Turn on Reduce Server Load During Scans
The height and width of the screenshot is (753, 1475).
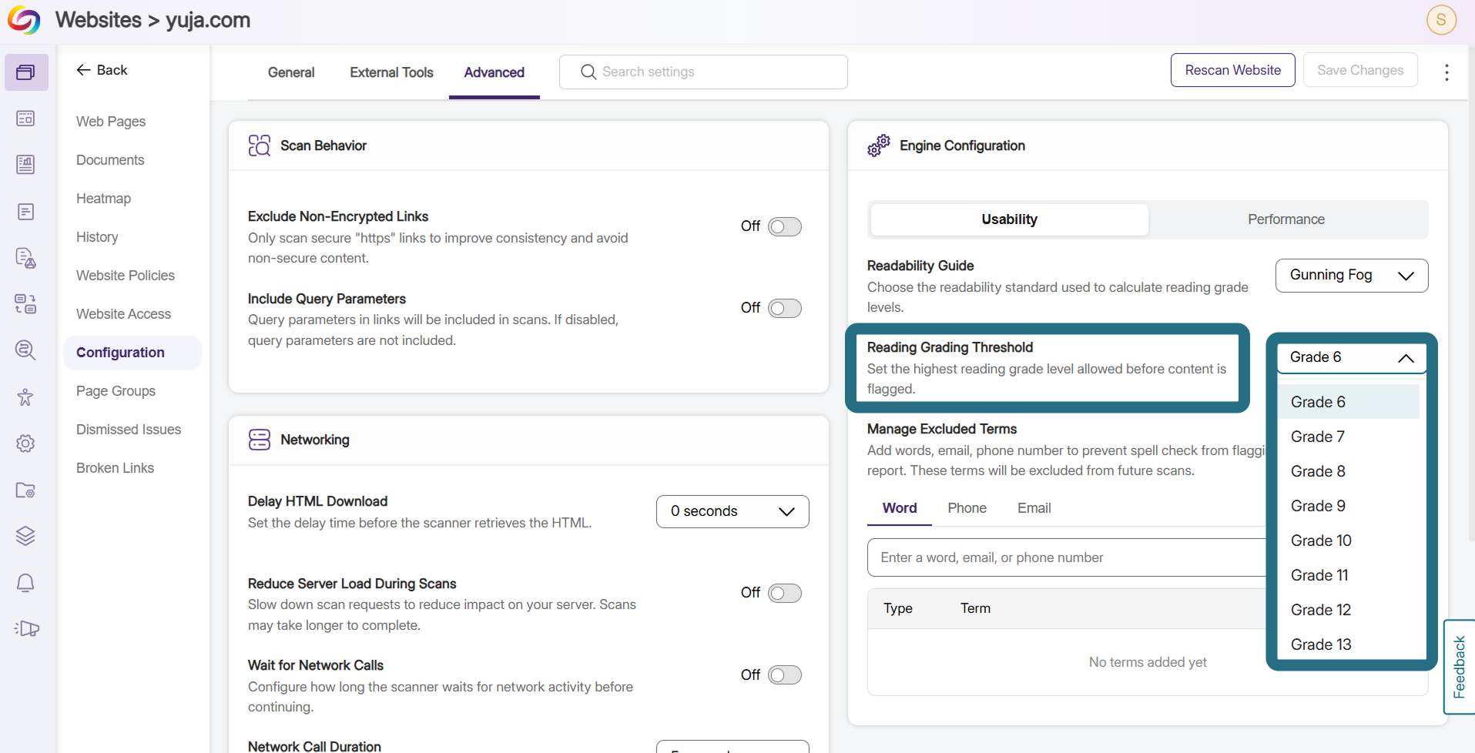coord(785,593)
